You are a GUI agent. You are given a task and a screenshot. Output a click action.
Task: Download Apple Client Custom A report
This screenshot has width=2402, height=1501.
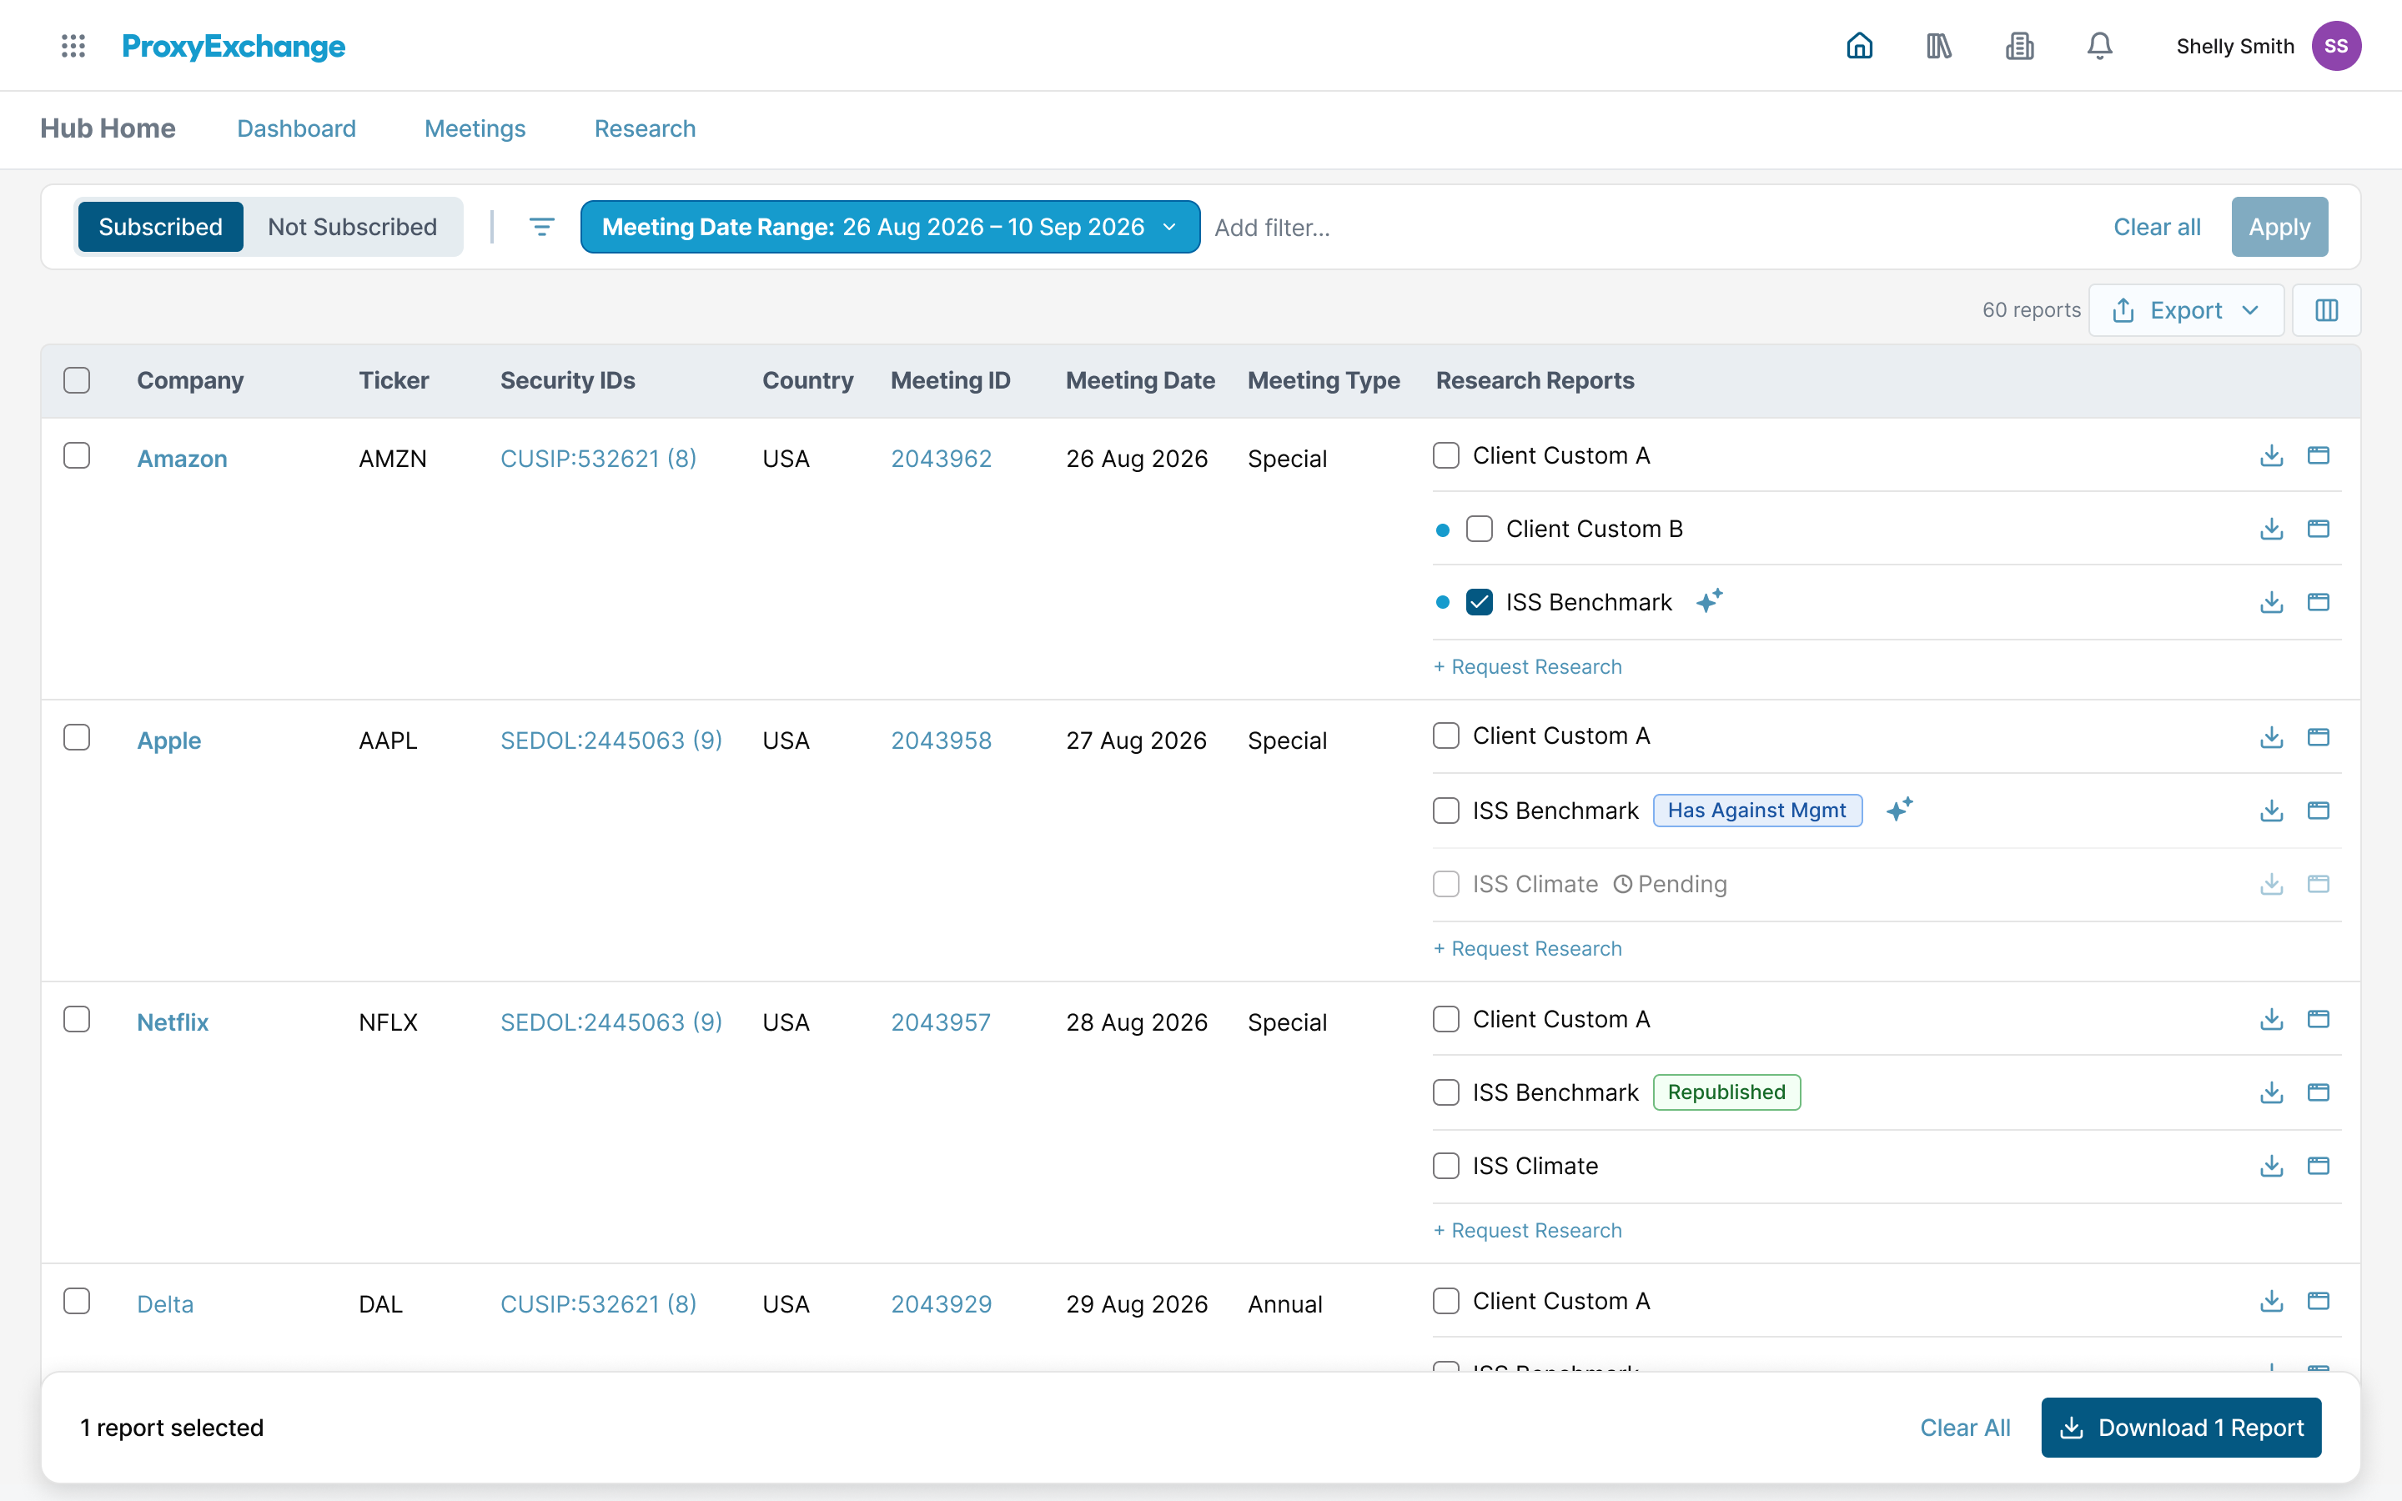pos(2271,738)
